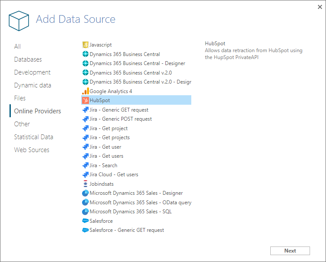Select the Salesforce entry

(x=136, y=221)
